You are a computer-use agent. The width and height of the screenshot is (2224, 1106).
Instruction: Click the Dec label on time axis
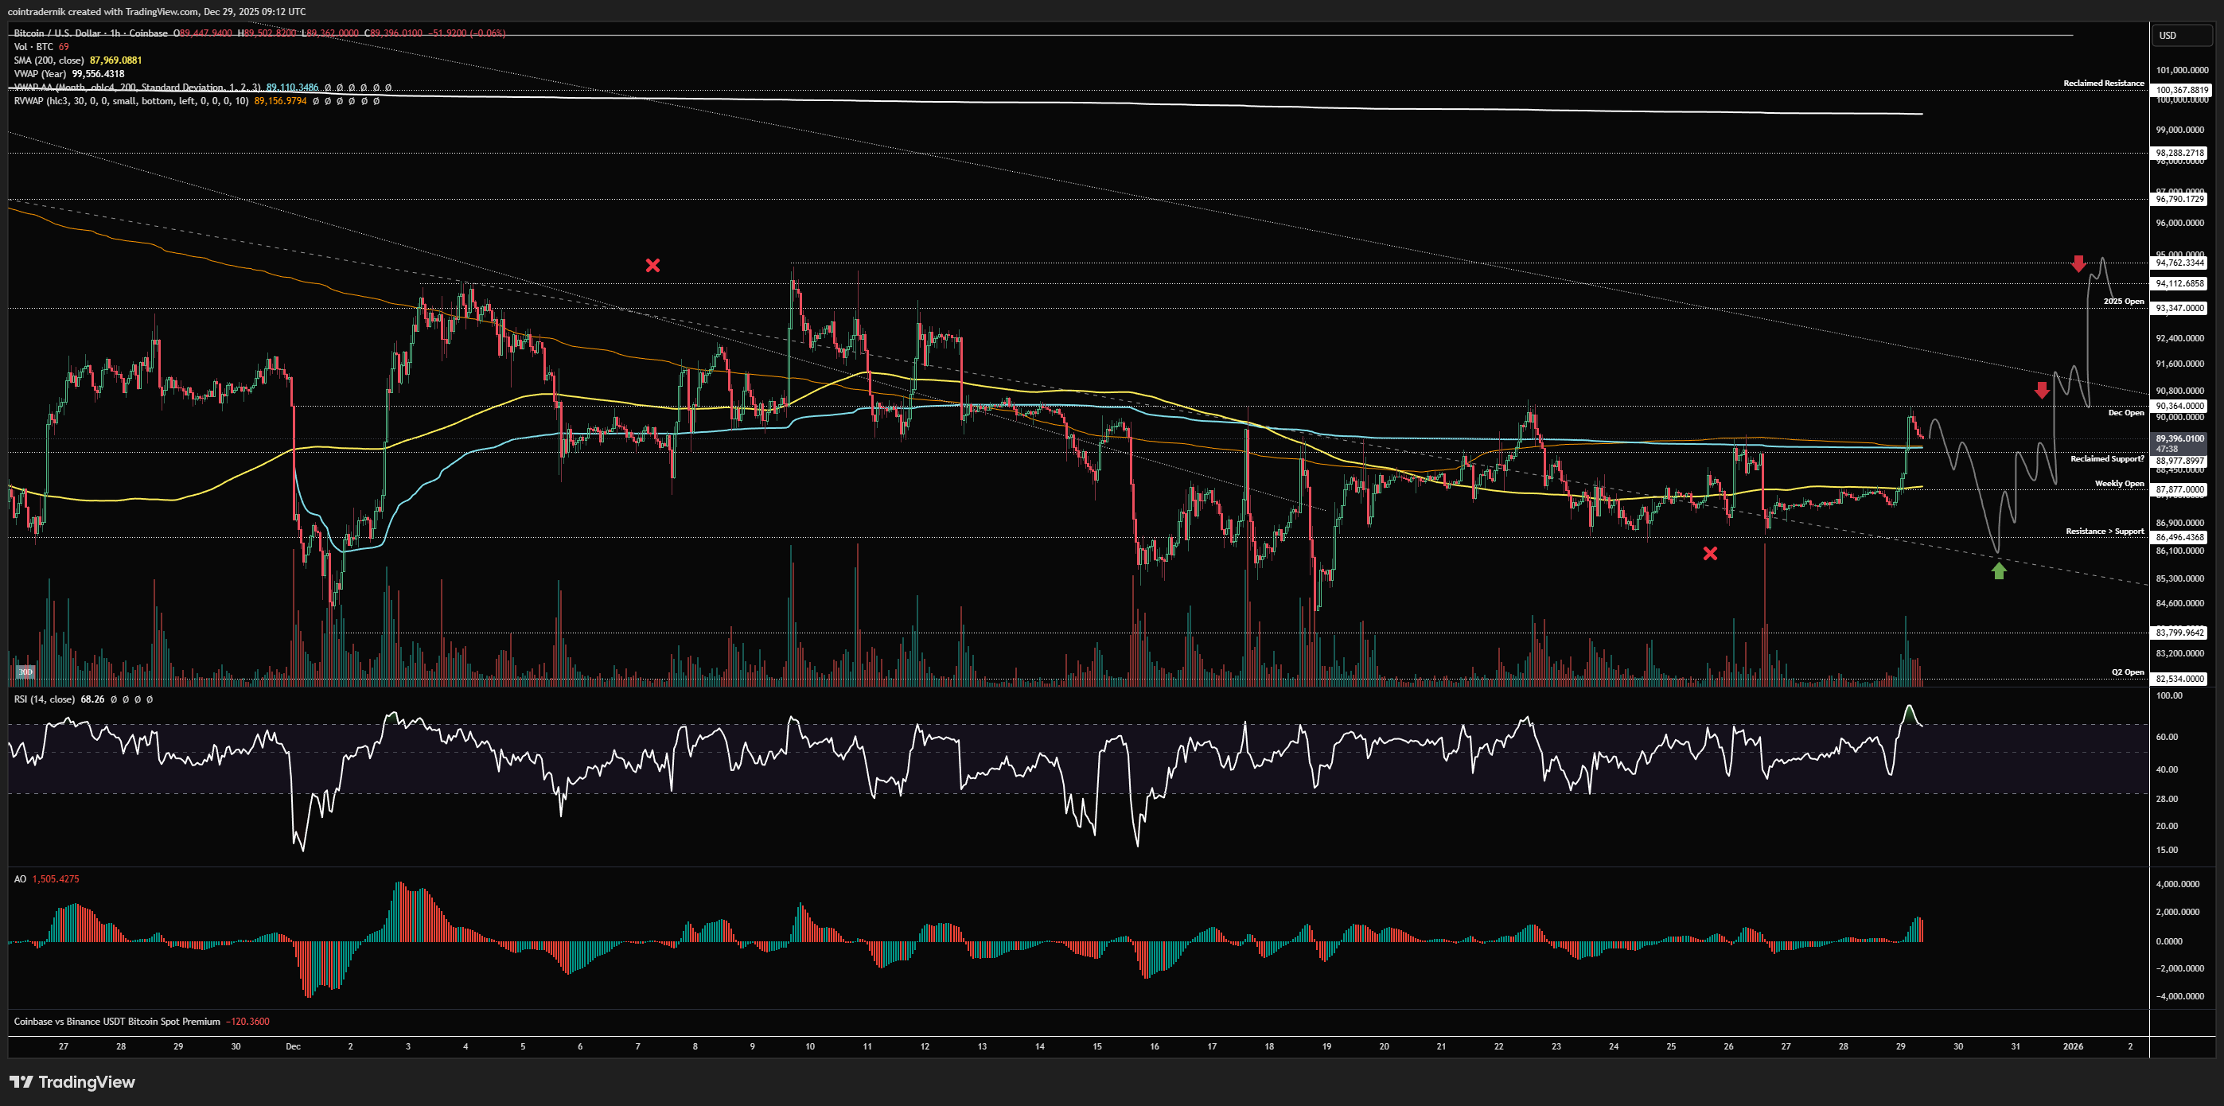pyautogui.click(x=294, y=1046)
